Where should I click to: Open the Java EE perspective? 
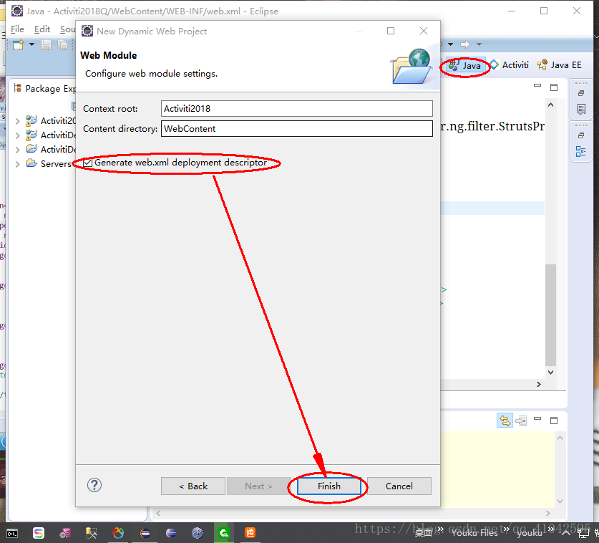pyautogui.click(x=559, y=65)
